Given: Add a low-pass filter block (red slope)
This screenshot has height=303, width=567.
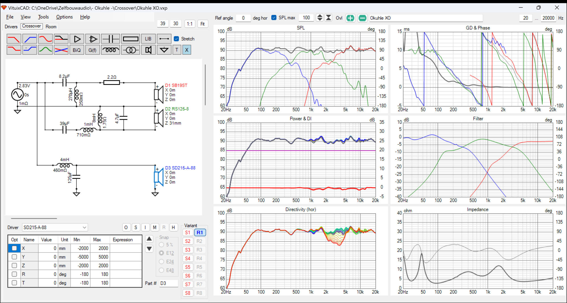Looking at the screenshot, I should tap(14, 39).
